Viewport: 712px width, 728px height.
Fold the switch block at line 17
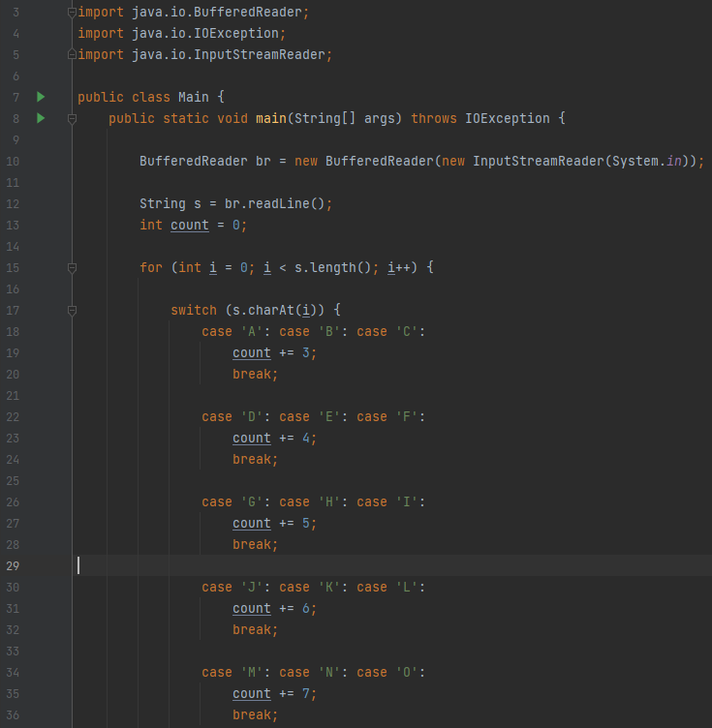pyautogui.click(x=72, y=311)
